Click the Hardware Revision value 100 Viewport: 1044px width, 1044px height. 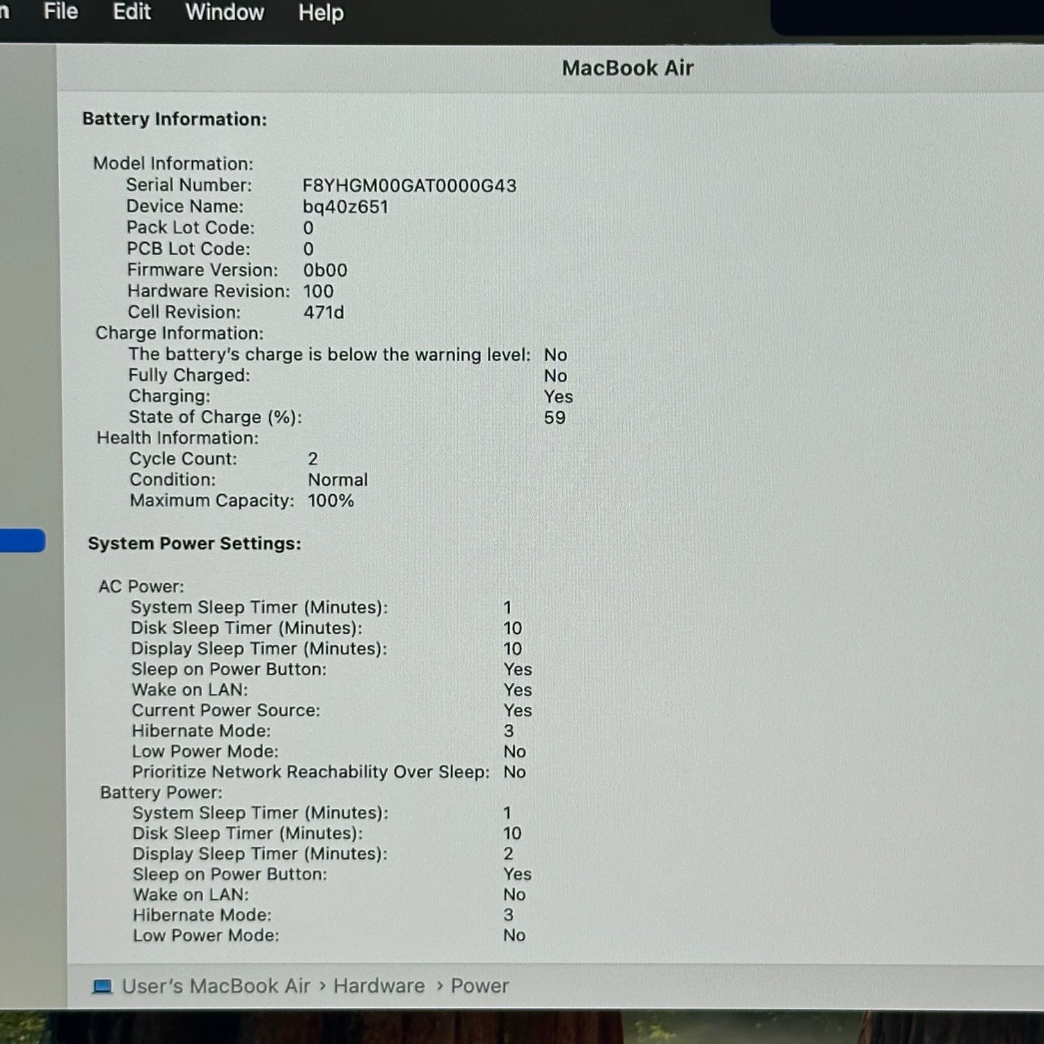[318, 291]
